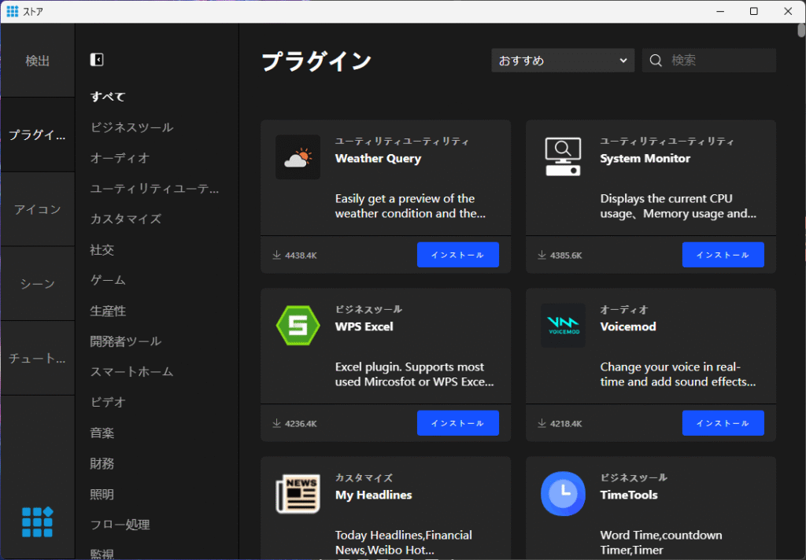Open the TimeTools plugin title
The width and height of the screenshot is (806, 560).
629,496
